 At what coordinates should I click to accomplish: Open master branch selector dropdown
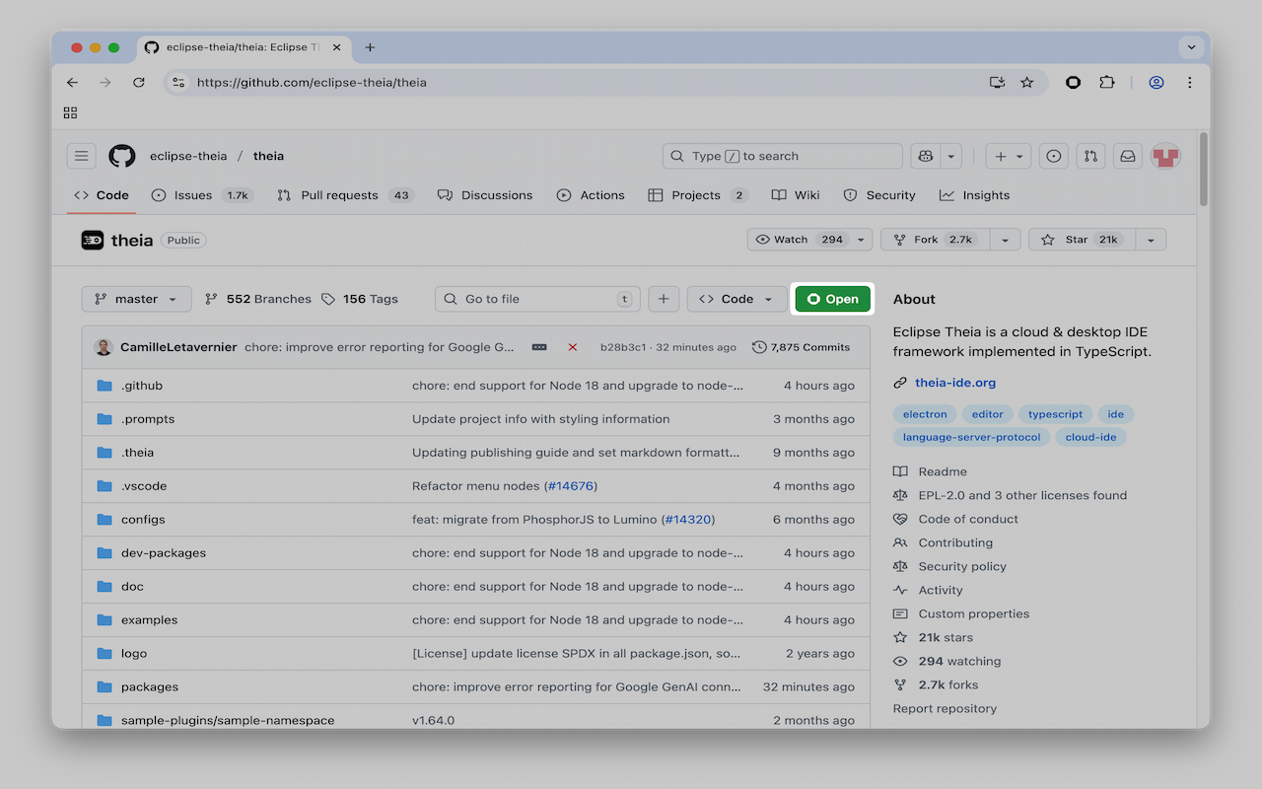[137, 299]
